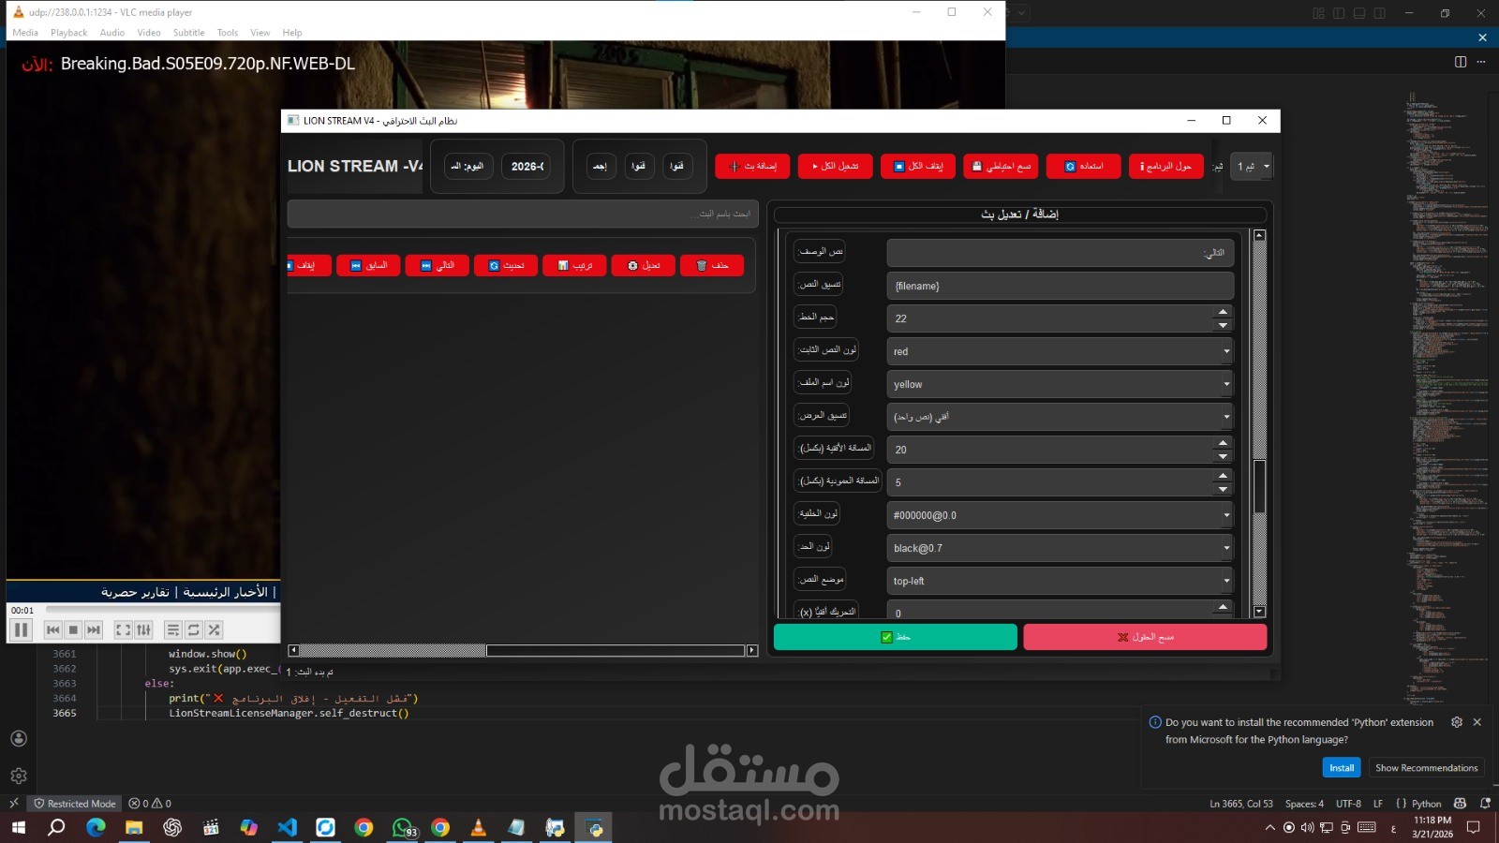Open the file name color 'yellow' dropdown
Viewport: 1499px width, 843px height.
pos(1061,384)
